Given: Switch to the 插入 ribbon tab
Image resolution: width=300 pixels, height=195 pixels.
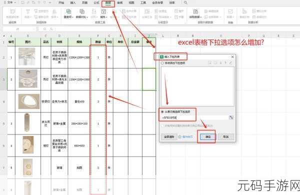Looking at the screenshot, I should coord(73,2).
